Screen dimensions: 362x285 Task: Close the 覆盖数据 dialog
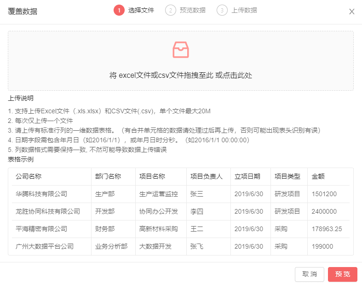pos(351,12)
